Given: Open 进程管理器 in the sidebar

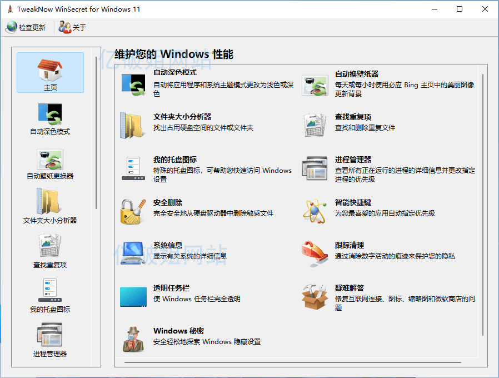Looking at the screenshot, I should tap(50, 335).
